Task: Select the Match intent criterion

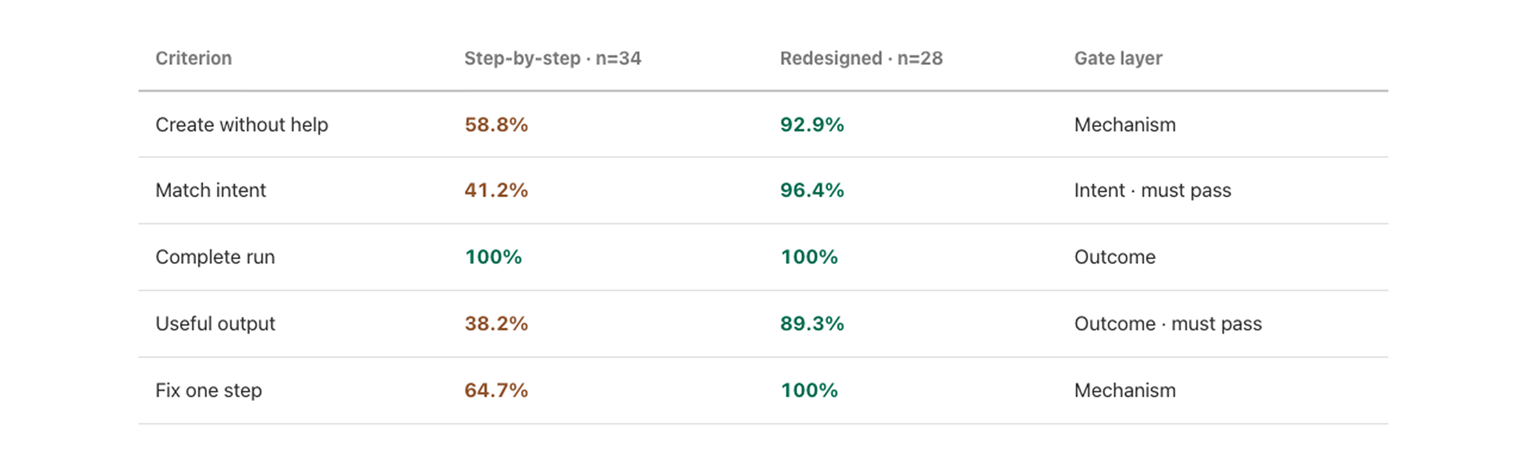Action: pyautogui.click(x=210, y=191)
